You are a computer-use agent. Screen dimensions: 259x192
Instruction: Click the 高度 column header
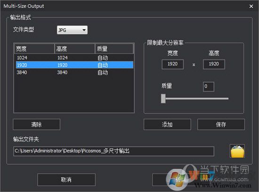pyautogui.click(x=75, y=49)
